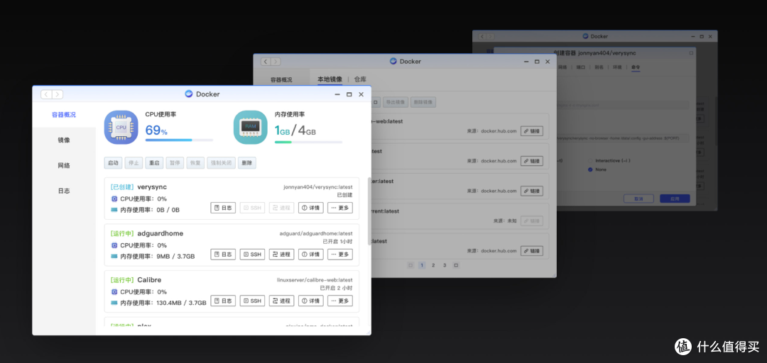The width and height of the screenshot is (767, 363).
Task: Open 日志 logs for Calibre container
Action: [223, 301]
